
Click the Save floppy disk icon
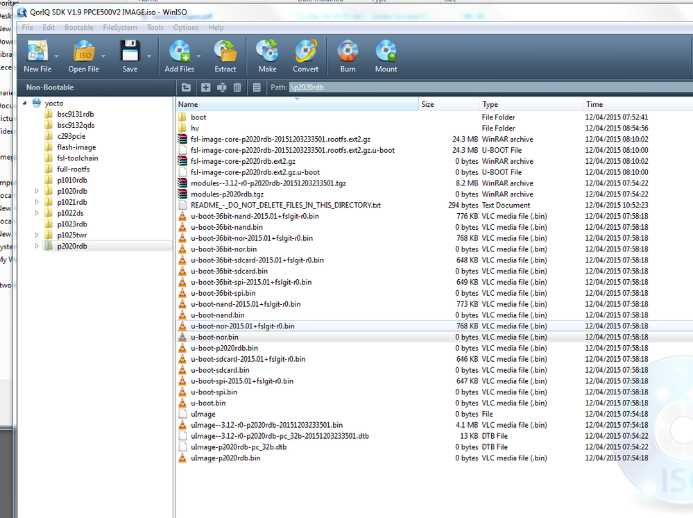(x=130, y=51)
